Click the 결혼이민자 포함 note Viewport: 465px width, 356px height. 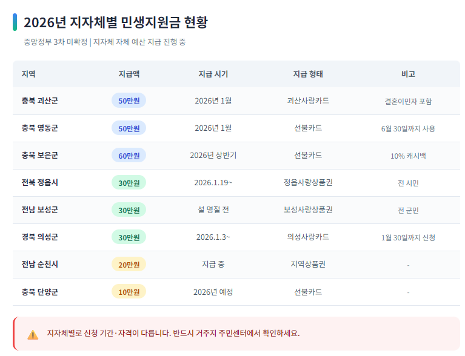[408, 101]
